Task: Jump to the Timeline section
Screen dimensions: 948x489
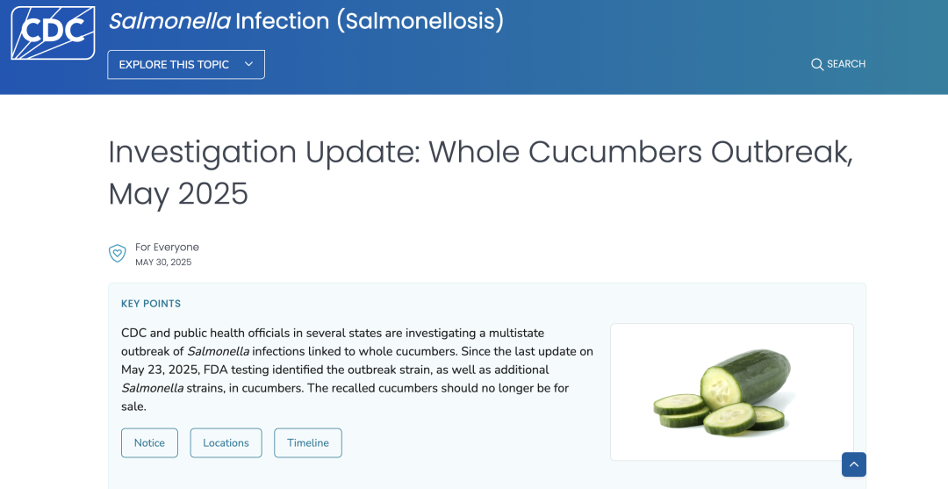Action: point(308,443)
